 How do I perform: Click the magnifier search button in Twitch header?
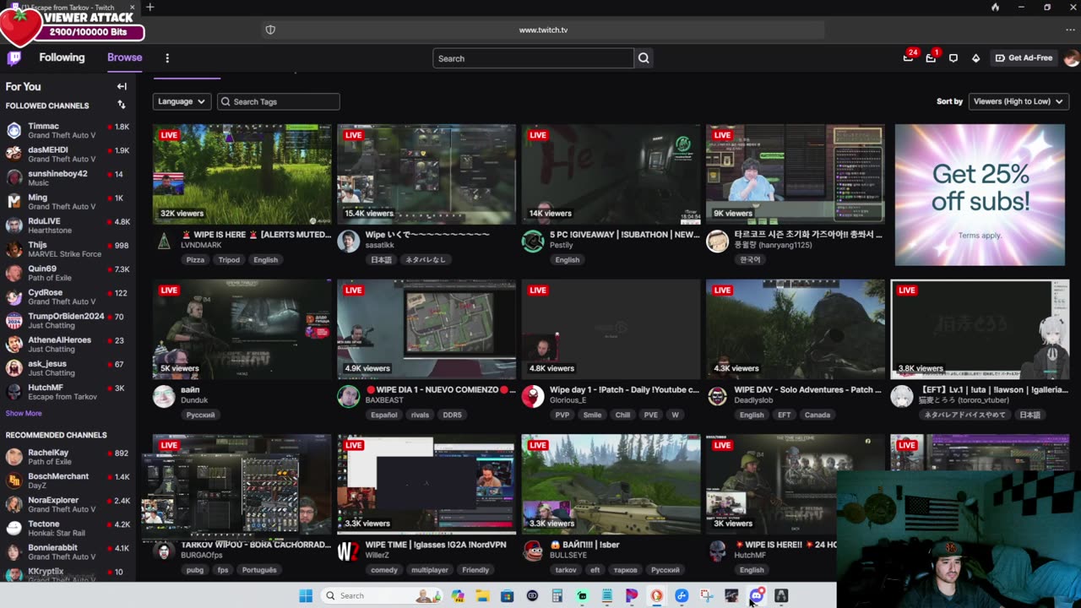(644, 58)
